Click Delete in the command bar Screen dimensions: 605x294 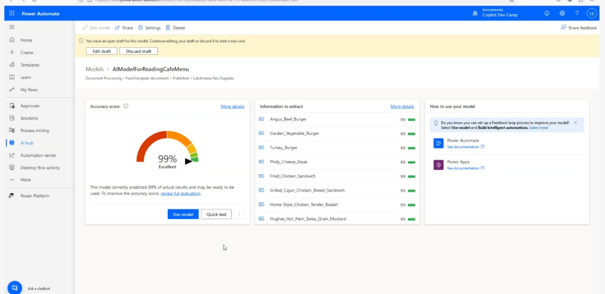pyautogui.click(x=175, y=28)
